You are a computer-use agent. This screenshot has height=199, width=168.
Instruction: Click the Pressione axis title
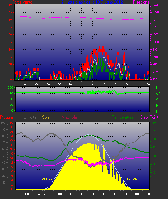point(141,2)
